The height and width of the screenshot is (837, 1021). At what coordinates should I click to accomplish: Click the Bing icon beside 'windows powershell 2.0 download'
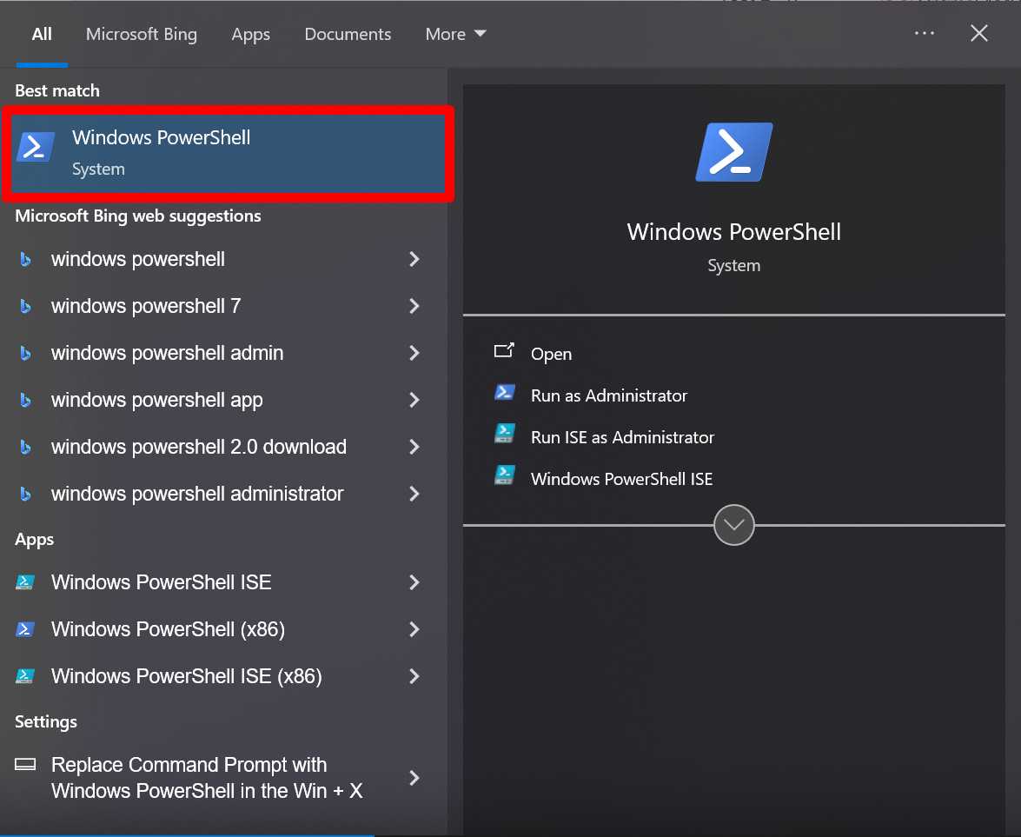25,447
